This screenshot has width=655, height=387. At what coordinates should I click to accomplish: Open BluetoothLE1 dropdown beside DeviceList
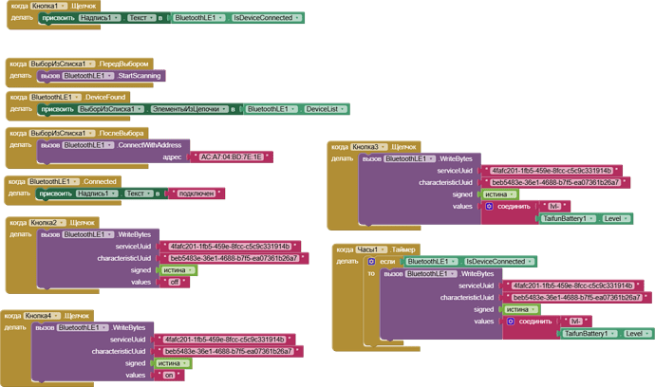pos(271,109)
